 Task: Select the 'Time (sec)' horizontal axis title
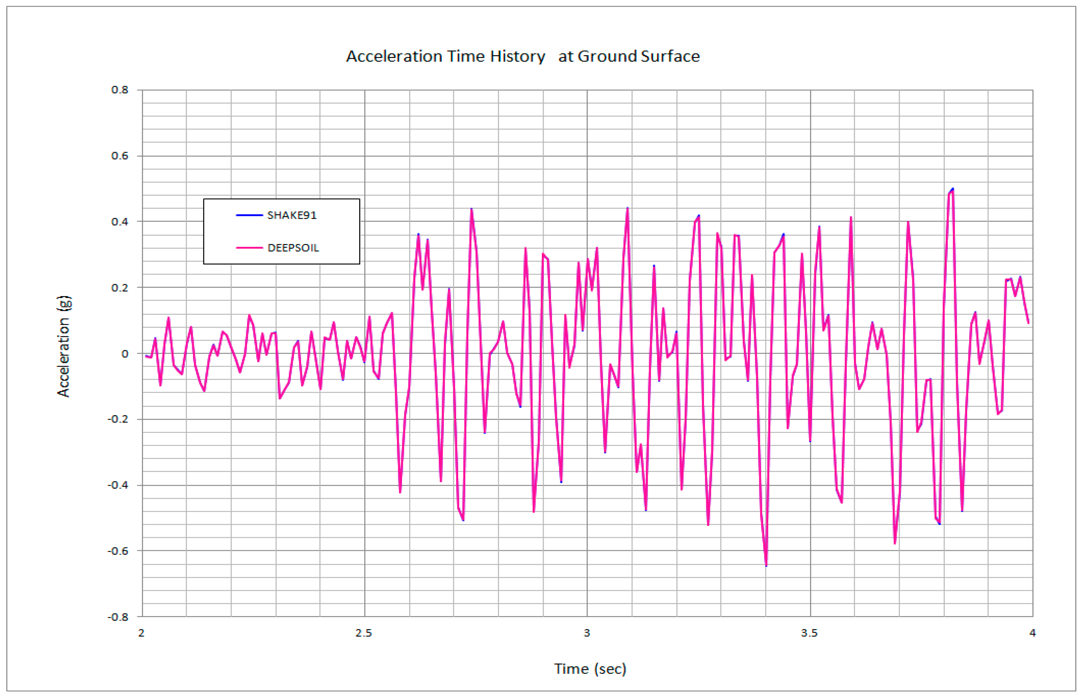tap(590, 669)
